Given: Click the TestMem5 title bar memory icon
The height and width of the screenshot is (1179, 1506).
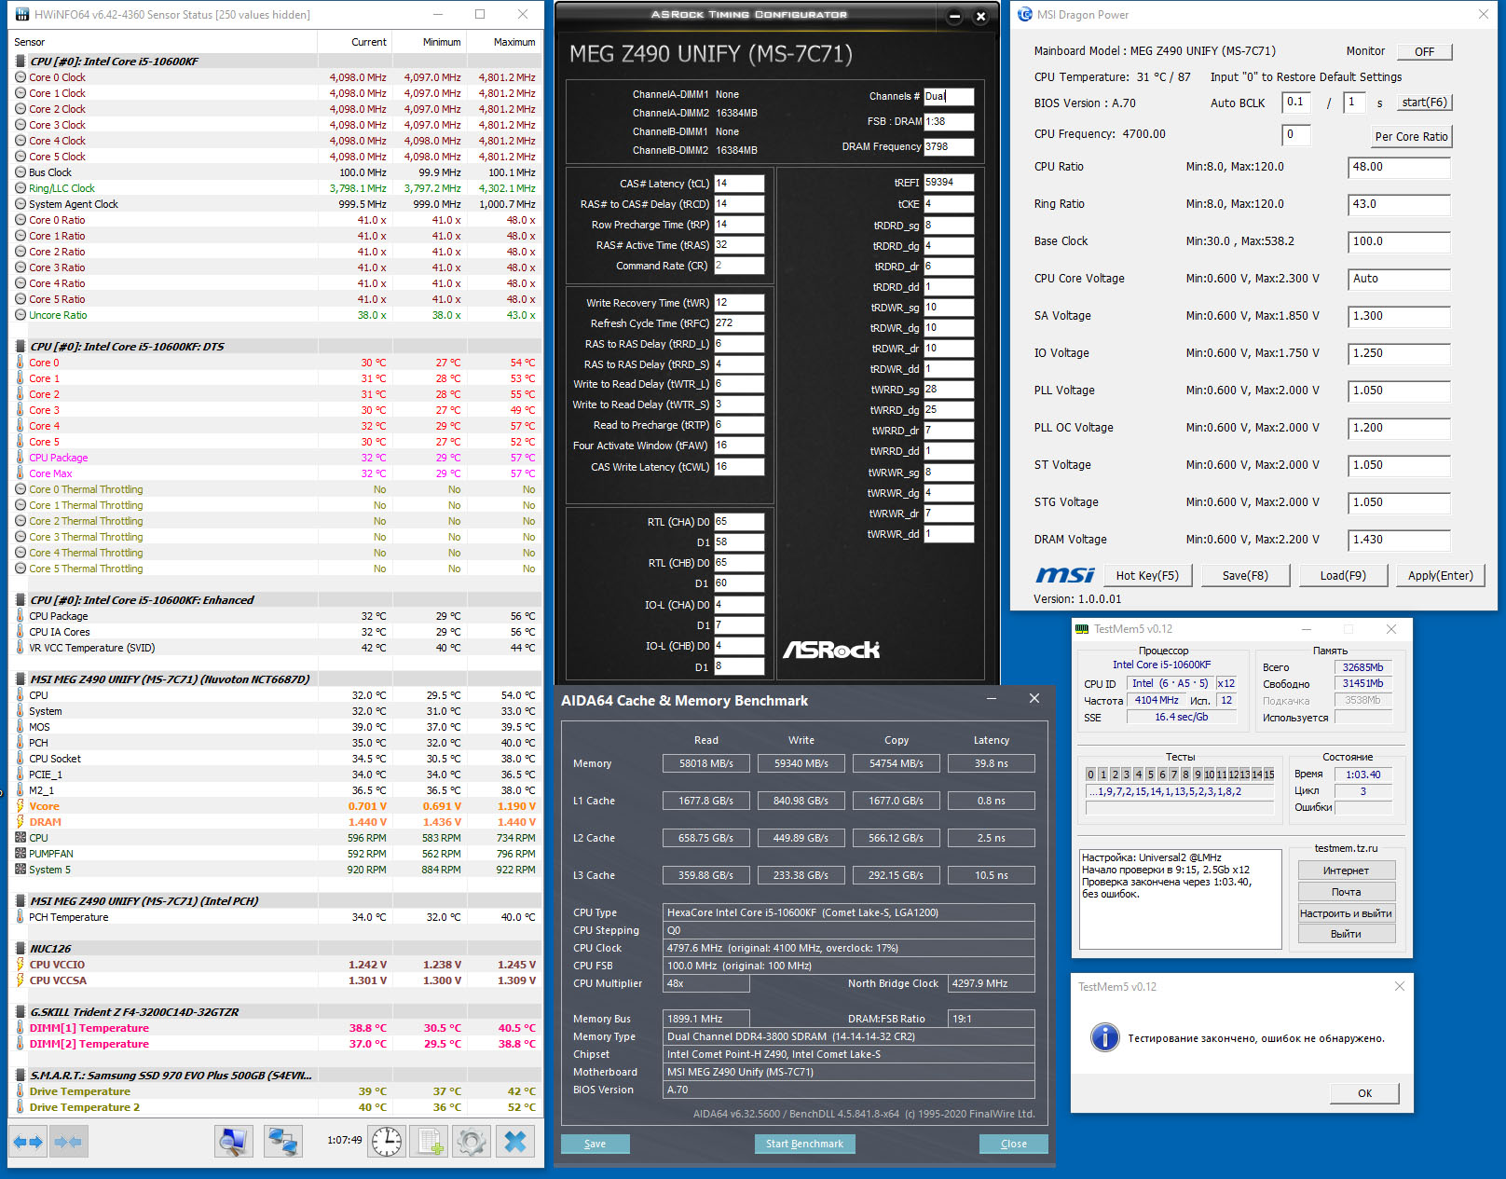Looking at the screenshot, I should tap(1082, 629).
